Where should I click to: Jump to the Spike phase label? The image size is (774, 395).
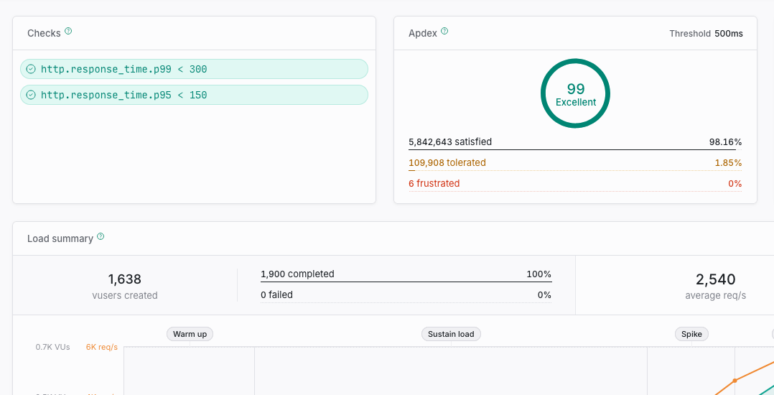coord(691,334)
